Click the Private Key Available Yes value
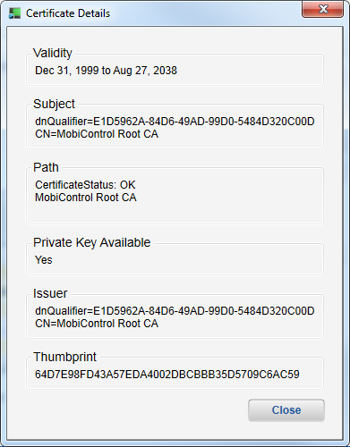Viewport: 350px width, 447px height. click(x=44, y=260)
